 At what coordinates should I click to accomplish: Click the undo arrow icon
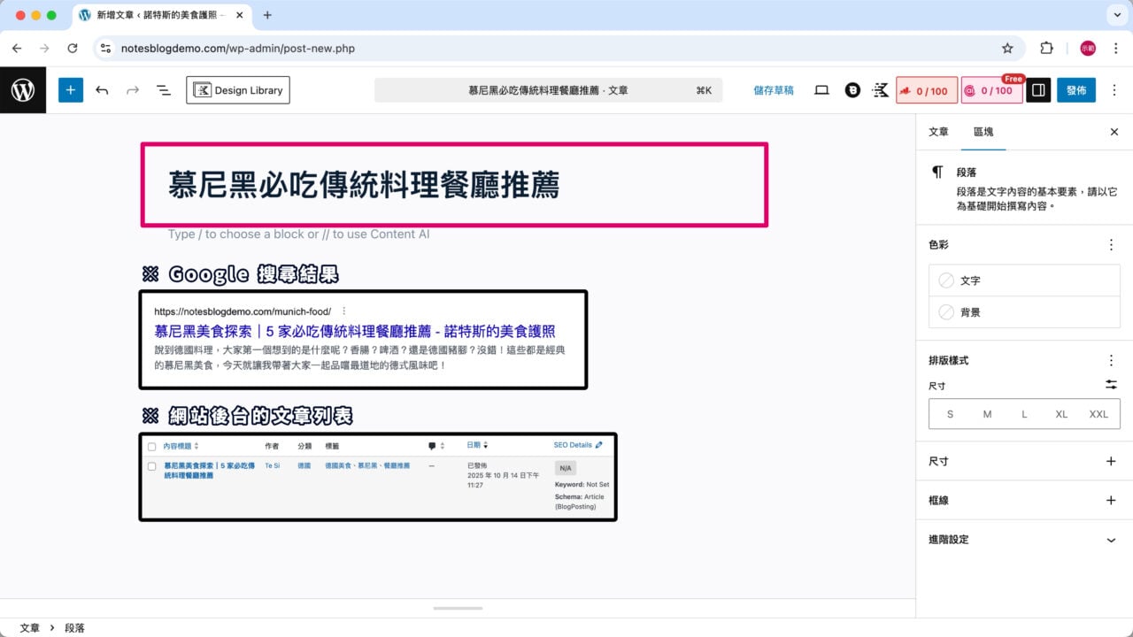101,89
